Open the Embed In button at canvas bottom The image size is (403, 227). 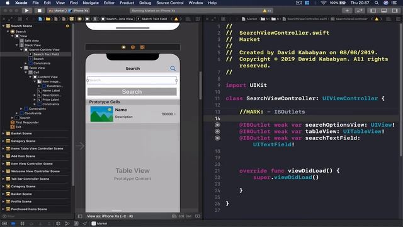(198, 216)
